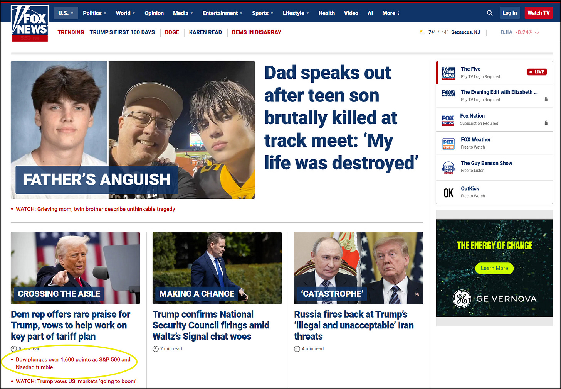Image resolution: width=561 pixels, height=389 pixels.
Task: Open Russia fires back at Trump's Iran threats headline
Action: [x=354, y=325]
